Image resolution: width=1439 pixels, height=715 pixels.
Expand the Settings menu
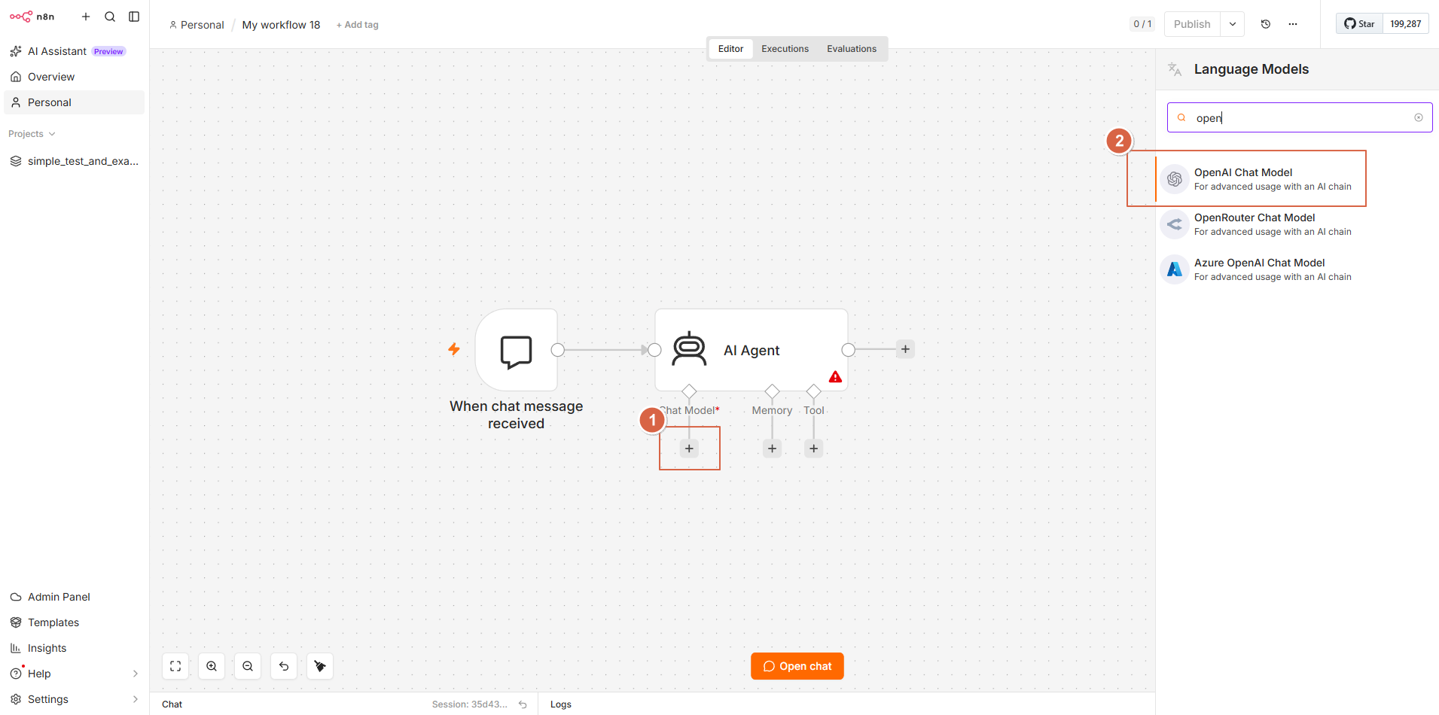(x=74, y=699)
